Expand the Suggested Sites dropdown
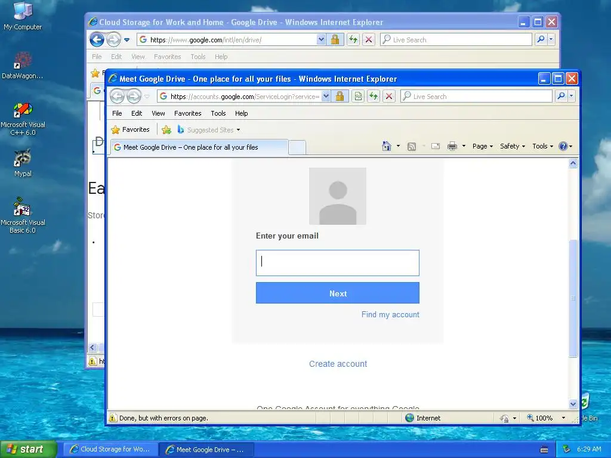This screenshot has width=611, height=458. (238, 130)
